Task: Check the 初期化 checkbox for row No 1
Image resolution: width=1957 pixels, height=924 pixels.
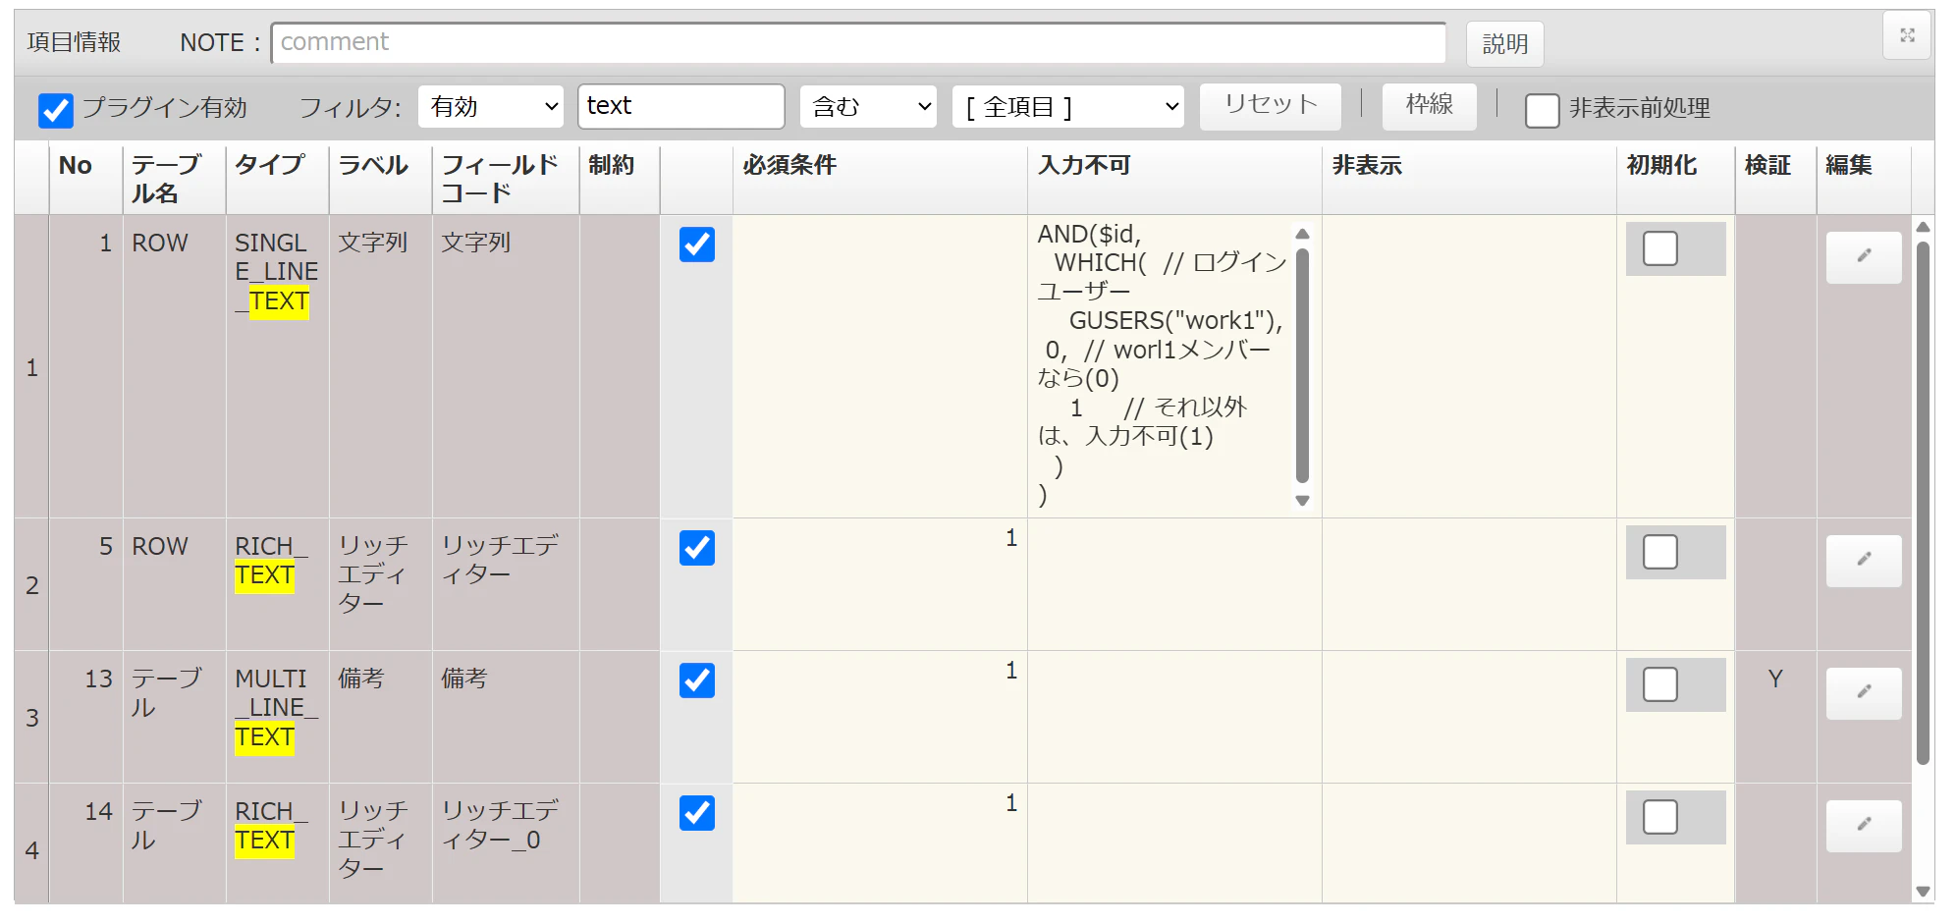Action: (1659, 248)
